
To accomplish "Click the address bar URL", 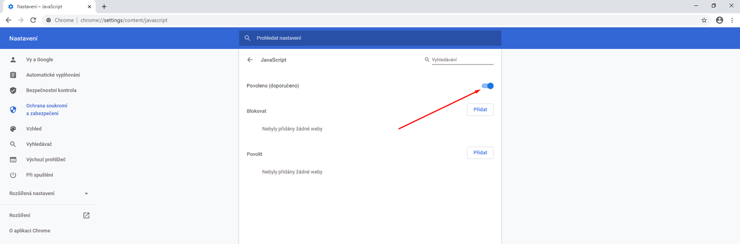I will click(x=124, y=20).
